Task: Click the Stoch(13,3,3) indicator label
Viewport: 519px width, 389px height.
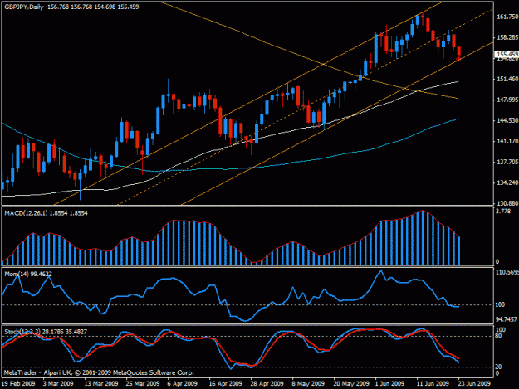Action: point(22,332)
